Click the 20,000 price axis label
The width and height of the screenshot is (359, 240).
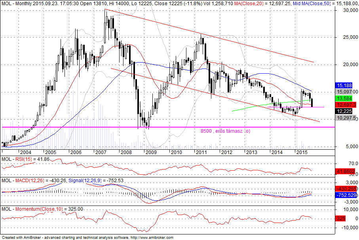point(350,65)
